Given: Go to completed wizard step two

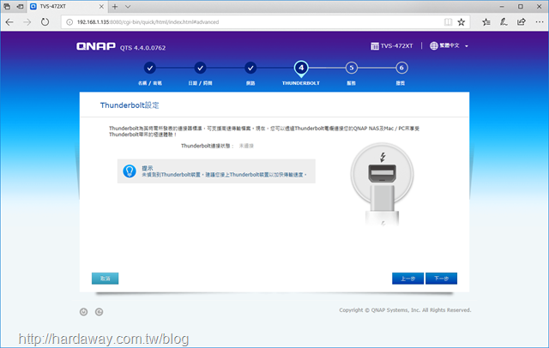Looking at the screenshot, I should [x=200, y=68].
